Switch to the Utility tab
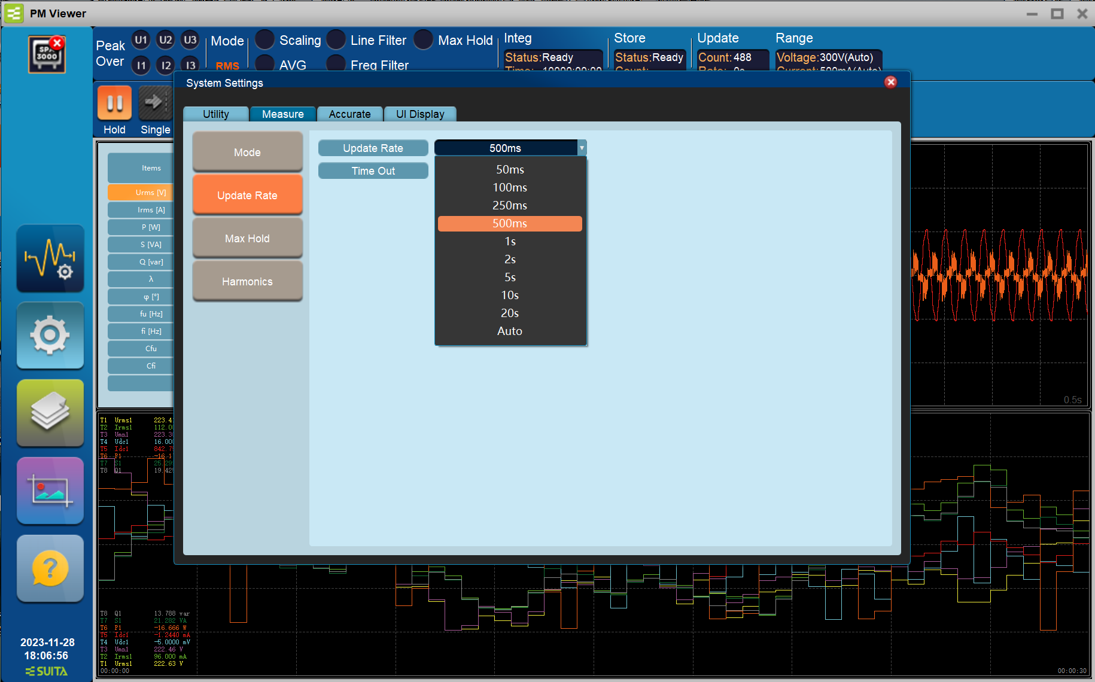 tap(215, 114)
